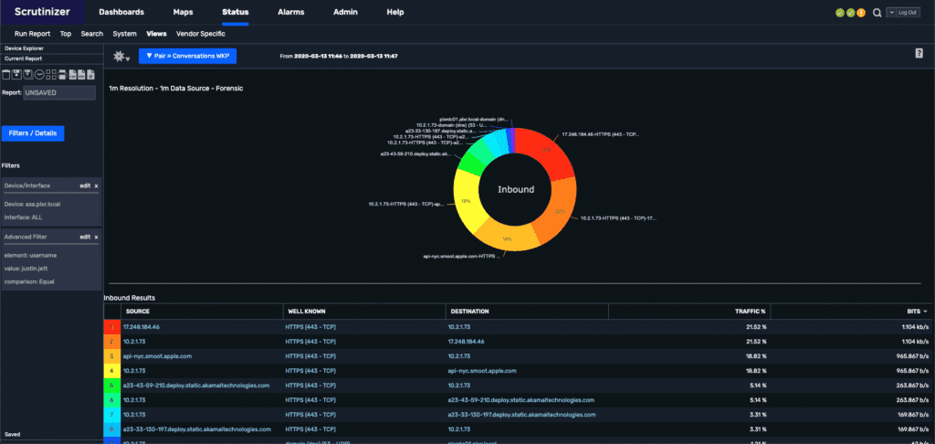Viewport: 935px width, 444px height.
Task: Click the Log Out button
Action: coord(907,13)
